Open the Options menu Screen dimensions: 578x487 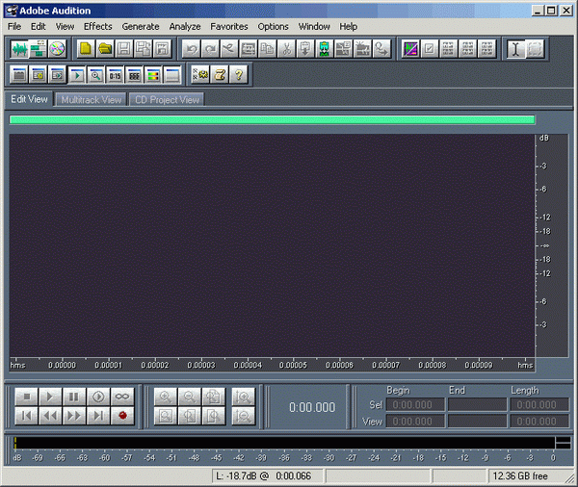[273, 27]
